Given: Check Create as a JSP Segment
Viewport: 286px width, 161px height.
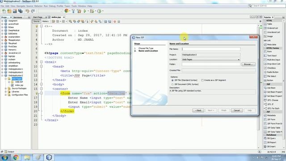Looking at the screenshot, I should pos(202,80).
